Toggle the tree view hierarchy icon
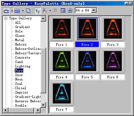The width and height of the screenshot is (134, 116). pos(37,11)
